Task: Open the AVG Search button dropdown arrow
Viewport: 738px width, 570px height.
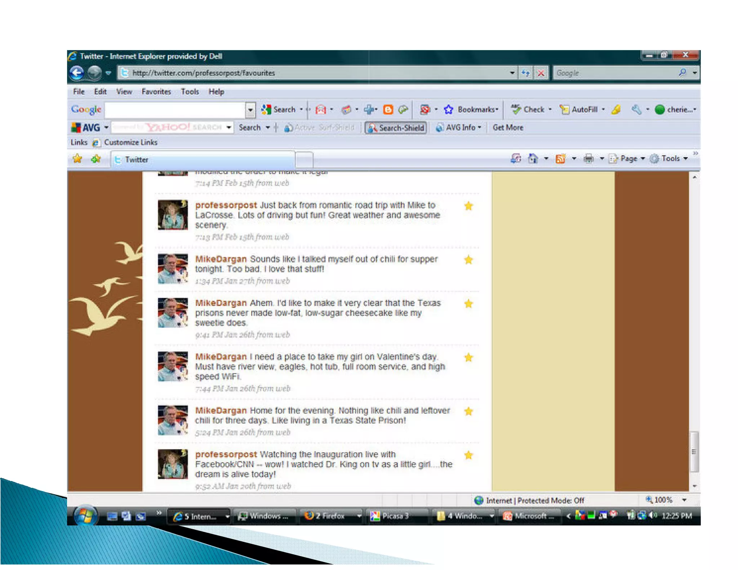Action: [x=268, y=128]
